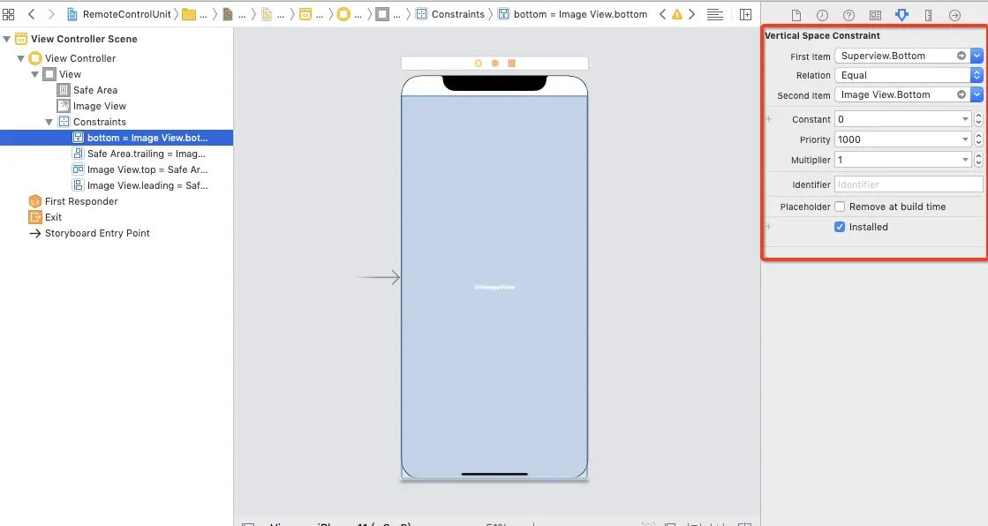Image resolution: width=988 pixels, height=526 pixels.
Task: Show the File inspector
Action: [796, 15]
